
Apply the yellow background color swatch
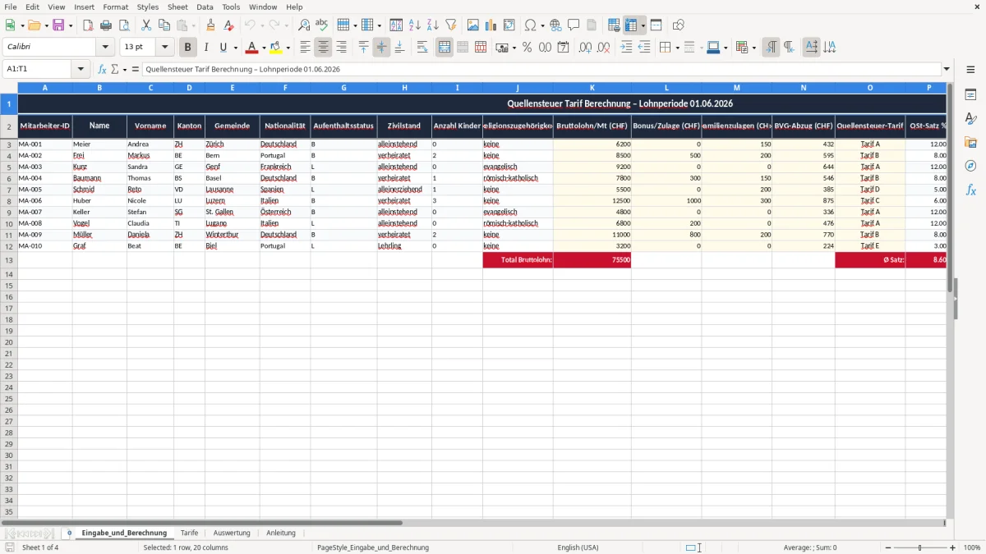(276, 48)
